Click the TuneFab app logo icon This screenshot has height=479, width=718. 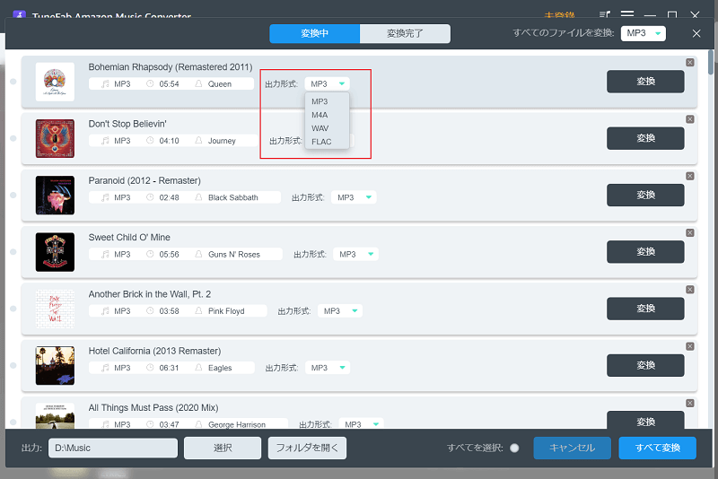pos(19,14)
